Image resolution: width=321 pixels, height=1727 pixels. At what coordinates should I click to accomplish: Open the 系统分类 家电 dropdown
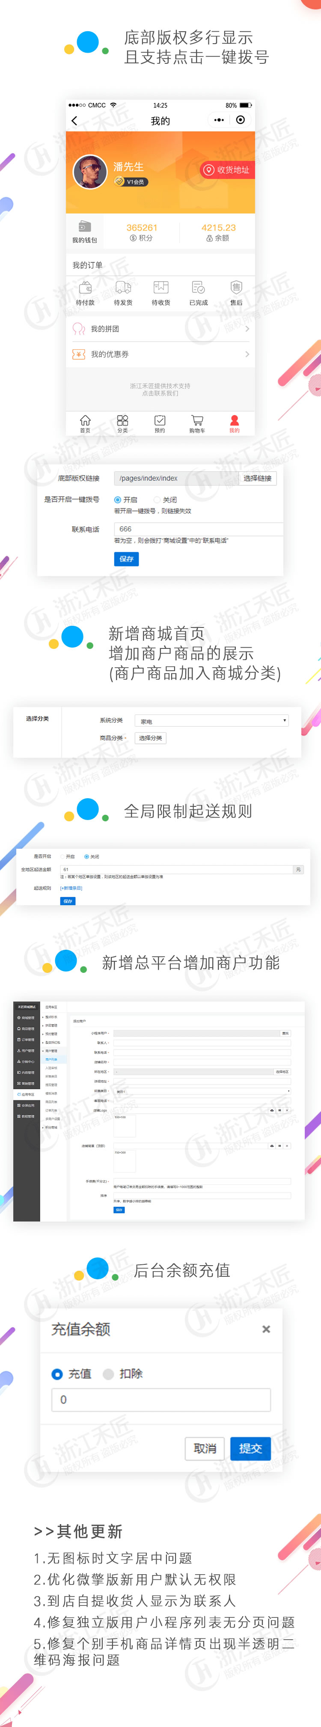[x=212, y=721]
